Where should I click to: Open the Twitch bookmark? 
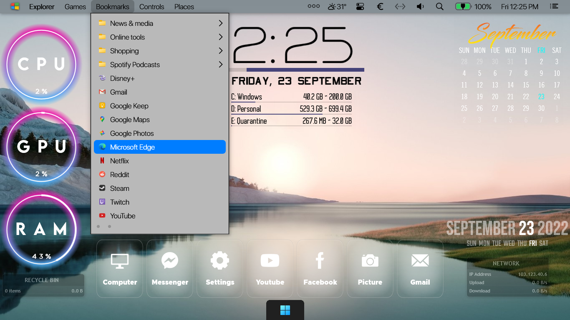160,202
